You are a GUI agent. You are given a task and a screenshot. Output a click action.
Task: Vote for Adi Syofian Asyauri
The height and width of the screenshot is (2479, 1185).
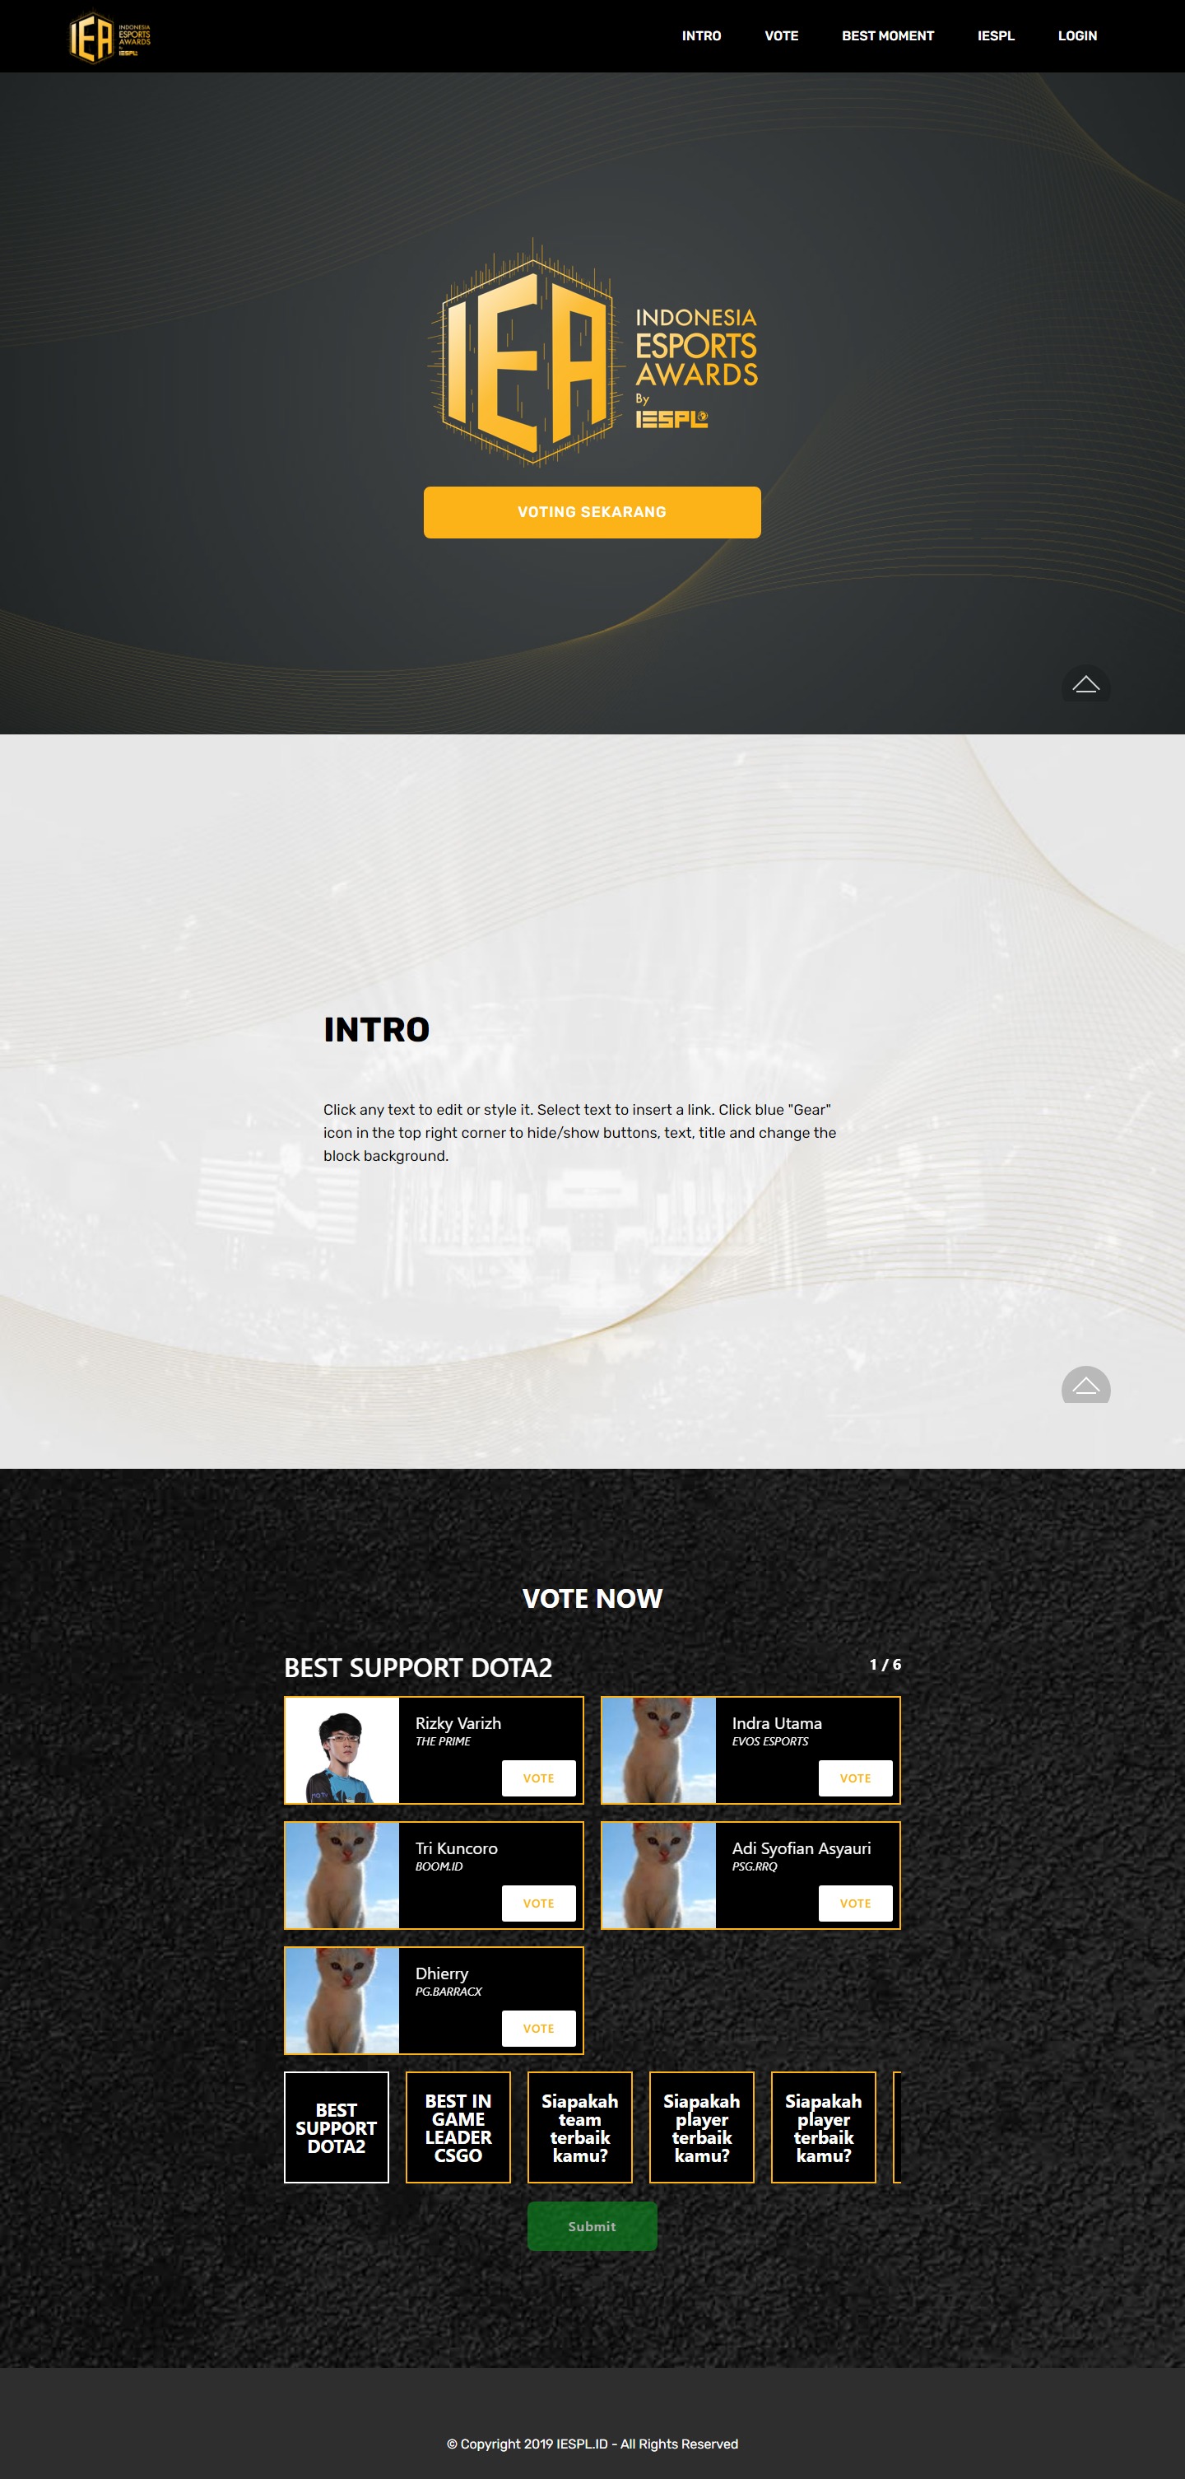click(x=855, y=1904)
